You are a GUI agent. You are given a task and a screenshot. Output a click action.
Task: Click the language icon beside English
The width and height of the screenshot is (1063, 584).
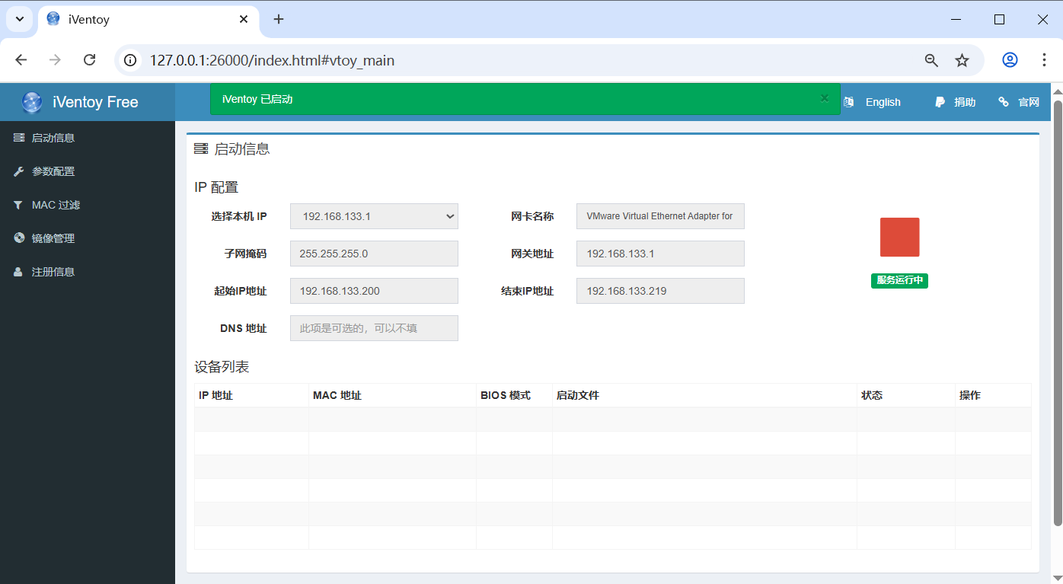(849, 102)
